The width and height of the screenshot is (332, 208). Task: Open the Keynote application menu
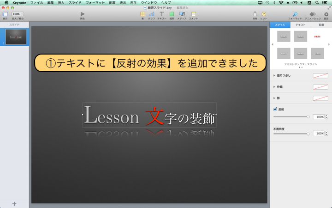pos(19,3)
